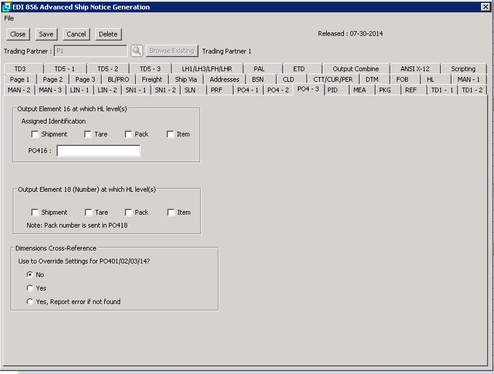Click the magnifier search icon beside Trading Partner
Image resolution: width=494 pixels, height=374 pixels.
[137, 51]
